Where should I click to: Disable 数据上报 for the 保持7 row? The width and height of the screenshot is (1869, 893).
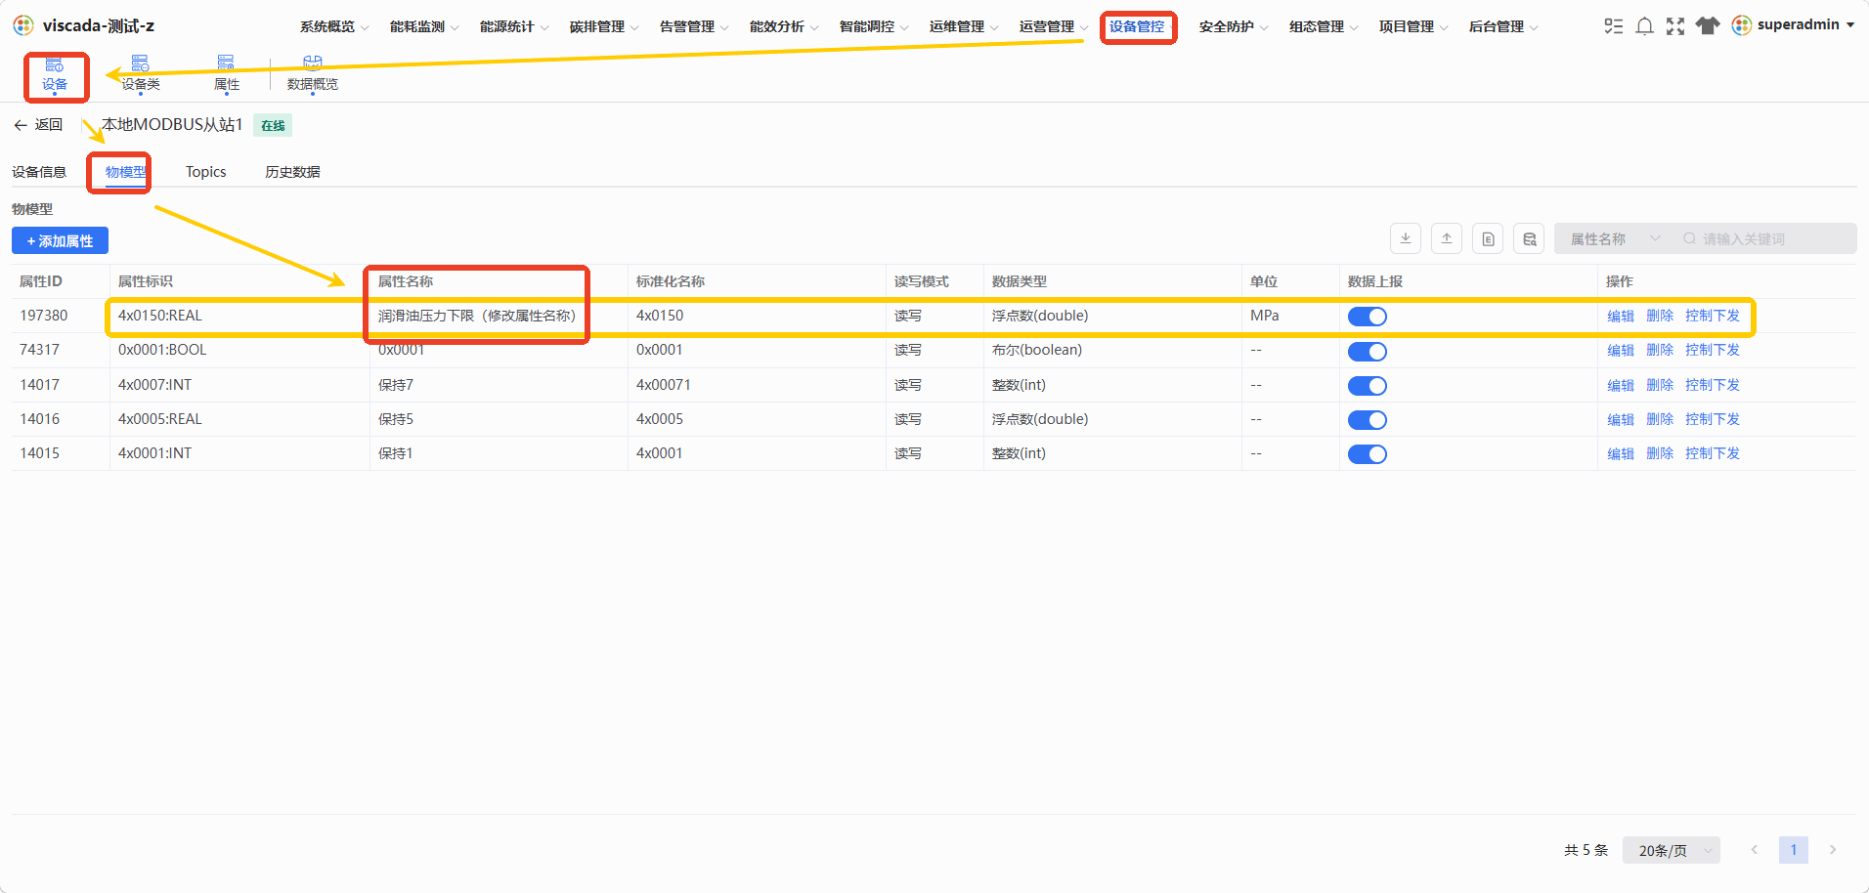pos(1368,386)
